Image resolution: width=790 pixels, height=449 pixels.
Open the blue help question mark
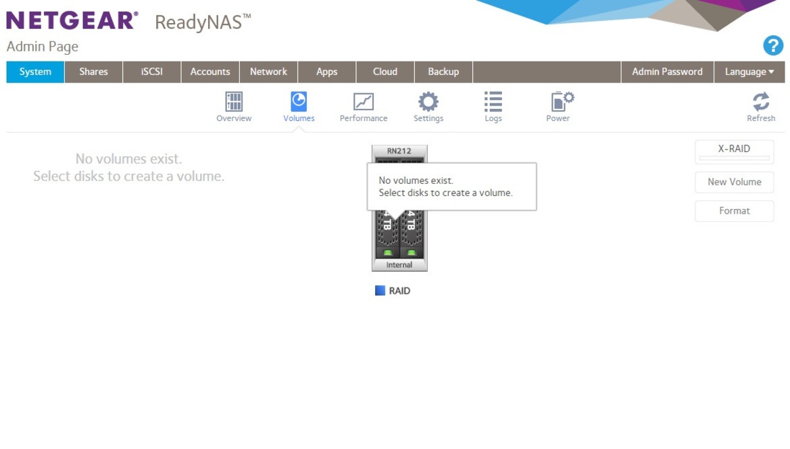pos(773,45)
